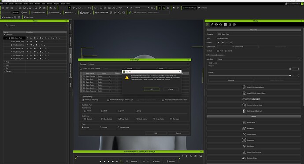Click the Load CC3+ Neutral Base icon button

(x=254, y=87)
